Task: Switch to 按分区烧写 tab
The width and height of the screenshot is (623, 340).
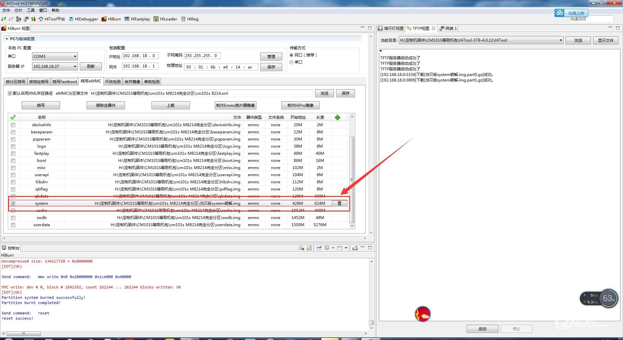Action: [x=15, y=82]
